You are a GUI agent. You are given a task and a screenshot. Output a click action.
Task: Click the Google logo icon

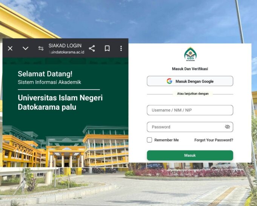tap(169, 81)
